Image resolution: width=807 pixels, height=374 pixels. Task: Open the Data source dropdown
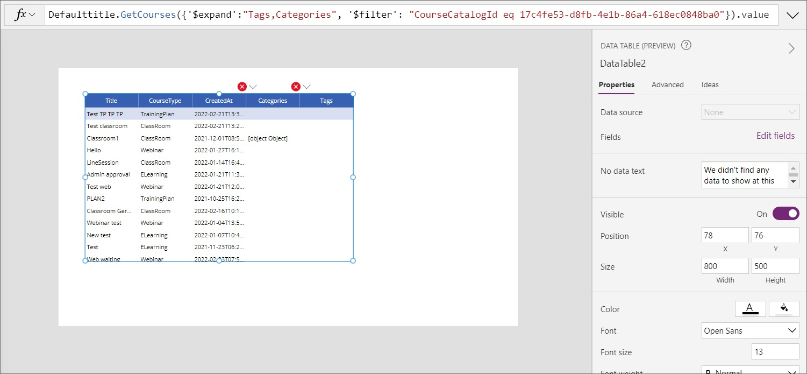point(750,112)
